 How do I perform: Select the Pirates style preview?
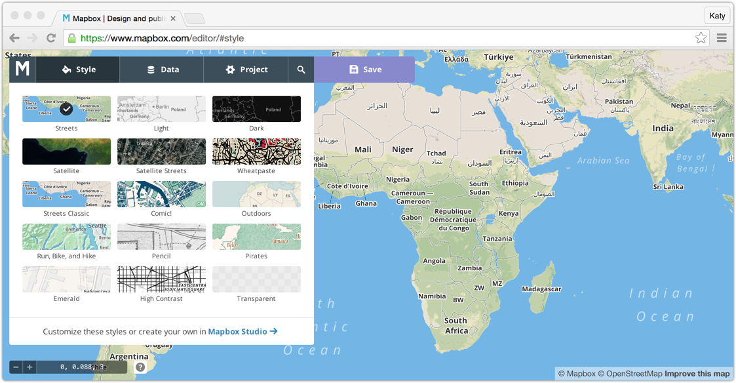click(256, 237)
